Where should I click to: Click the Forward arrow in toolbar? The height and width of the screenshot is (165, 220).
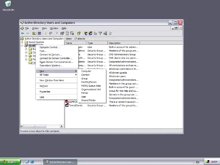(27, 33)
